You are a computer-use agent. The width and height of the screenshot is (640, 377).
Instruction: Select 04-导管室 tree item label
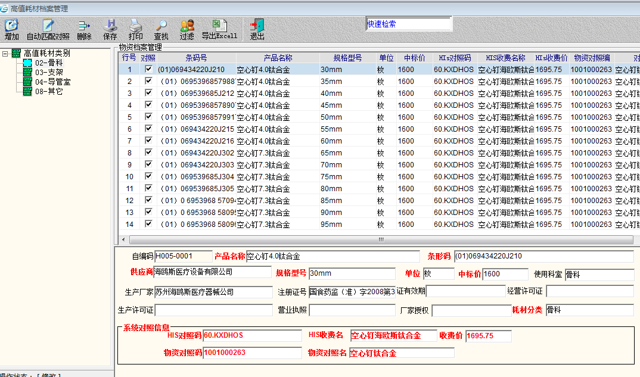point(52,82)
